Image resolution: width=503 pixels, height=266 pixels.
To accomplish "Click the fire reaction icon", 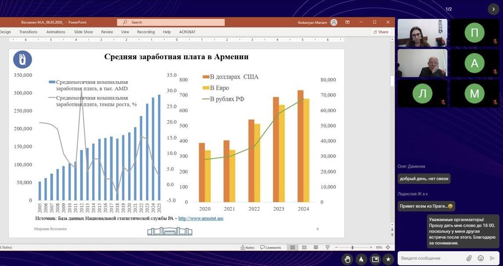I will pyautogui.click(x=361, y=259).
